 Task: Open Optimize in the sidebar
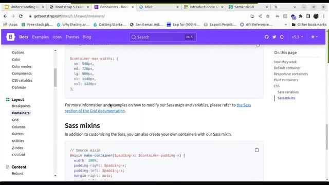[19, 87]
